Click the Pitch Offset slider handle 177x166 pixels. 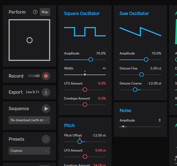pyautogui.click(x=80, y=142)
